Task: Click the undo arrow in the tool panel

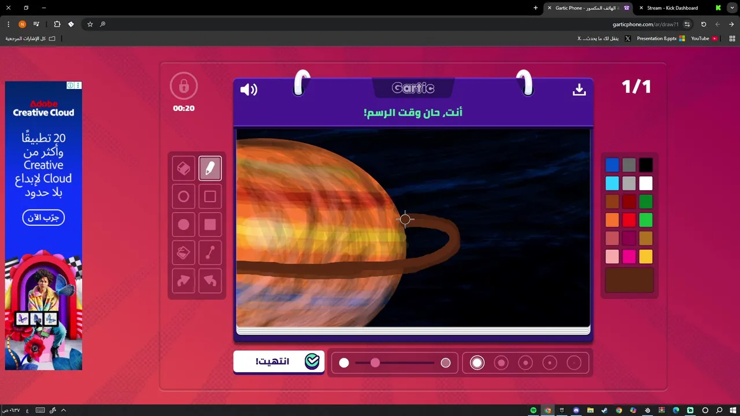Action: [210, 281]
